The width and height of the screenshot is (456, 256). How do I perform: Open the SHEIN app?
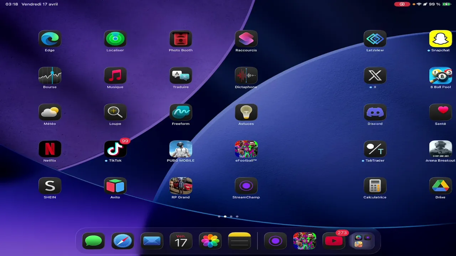[50, 186]
